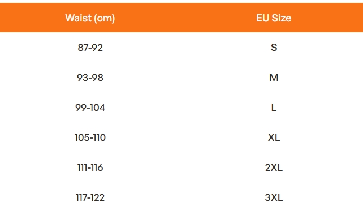Click the number 122 in the table
363x215 pixels.
click(x=97, y=197)
